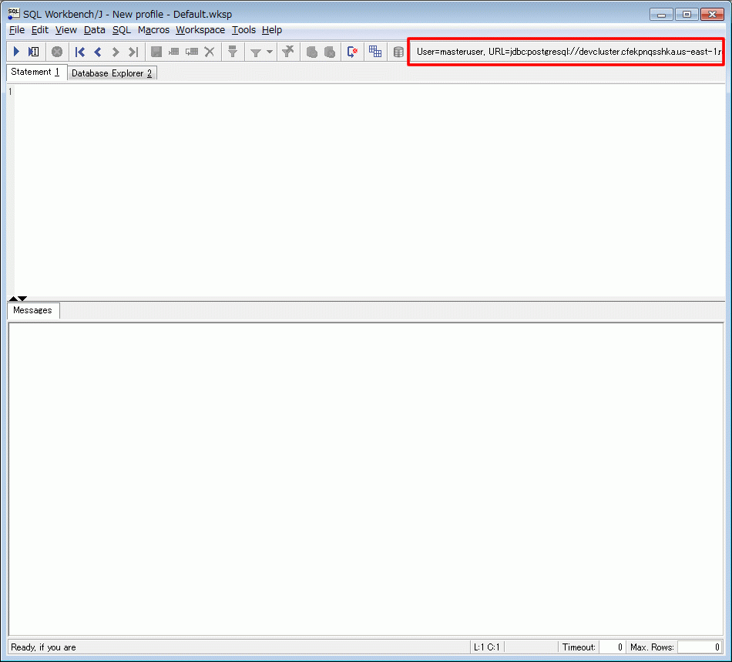Screen dimensions: 732x662
Task: Click the save changes floppy disk icon
Action: tap(156, 52)
